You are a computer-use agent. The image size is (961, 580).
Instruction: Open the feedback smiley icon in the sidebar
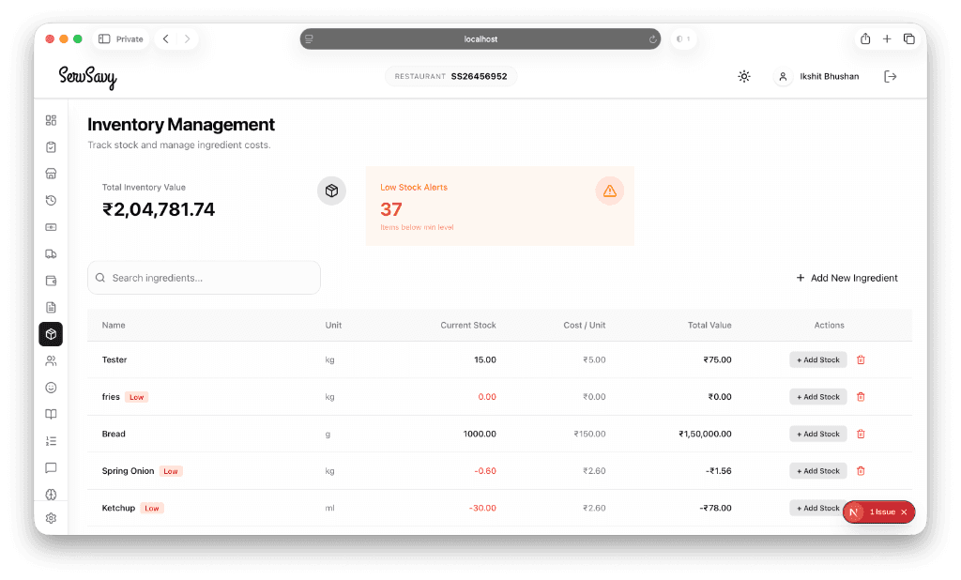click(51, 387)
